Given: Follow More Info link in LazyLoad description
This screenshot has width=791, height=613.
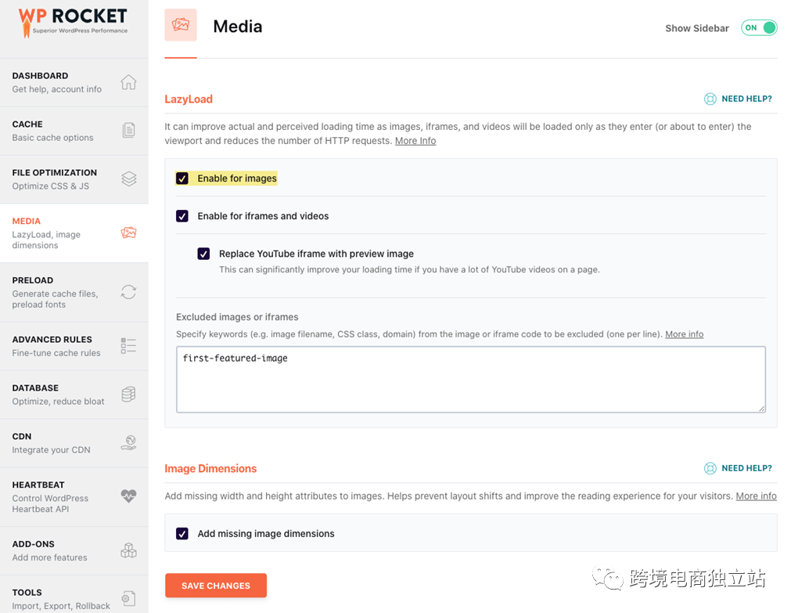Looking at the screenshot, I should click(415, 141).
